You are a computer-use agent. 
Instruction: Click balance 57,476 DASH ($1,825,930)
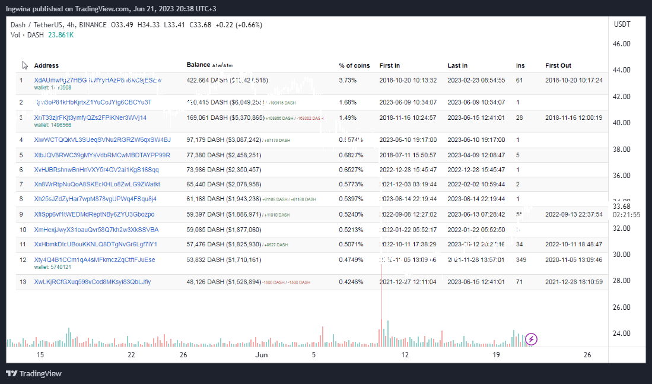224,244
